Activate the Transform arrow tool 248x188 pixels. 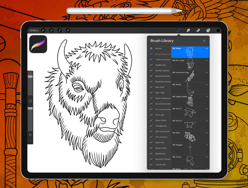[68, 30]
